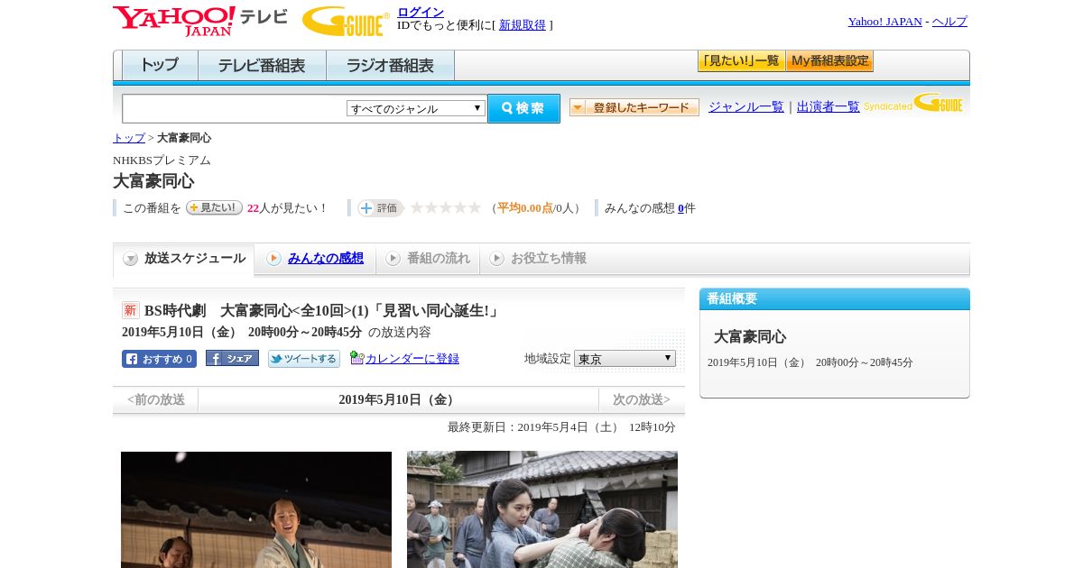Click the star rating display

pos(446,208)
